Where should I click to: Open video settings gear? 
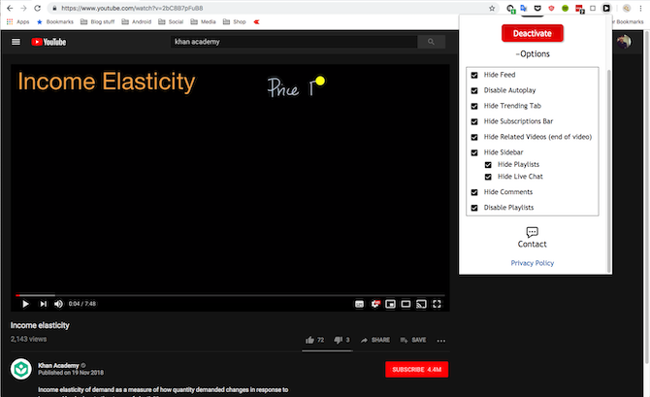point(375,304)
